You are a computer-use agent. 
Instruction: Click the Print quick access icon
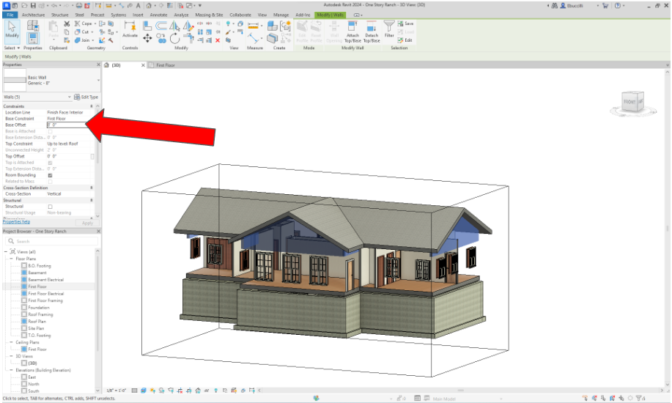pyautogui.click(x=79, y=6)
